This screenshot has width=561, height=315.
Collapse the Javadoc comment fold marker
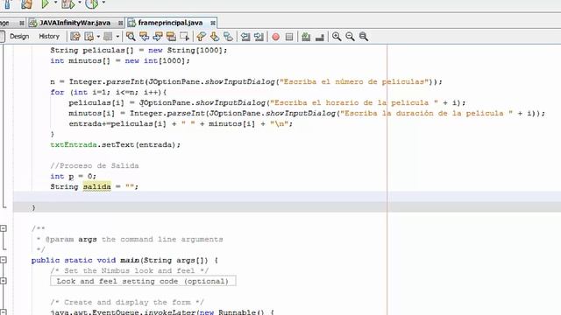click(x=4, y=228)
